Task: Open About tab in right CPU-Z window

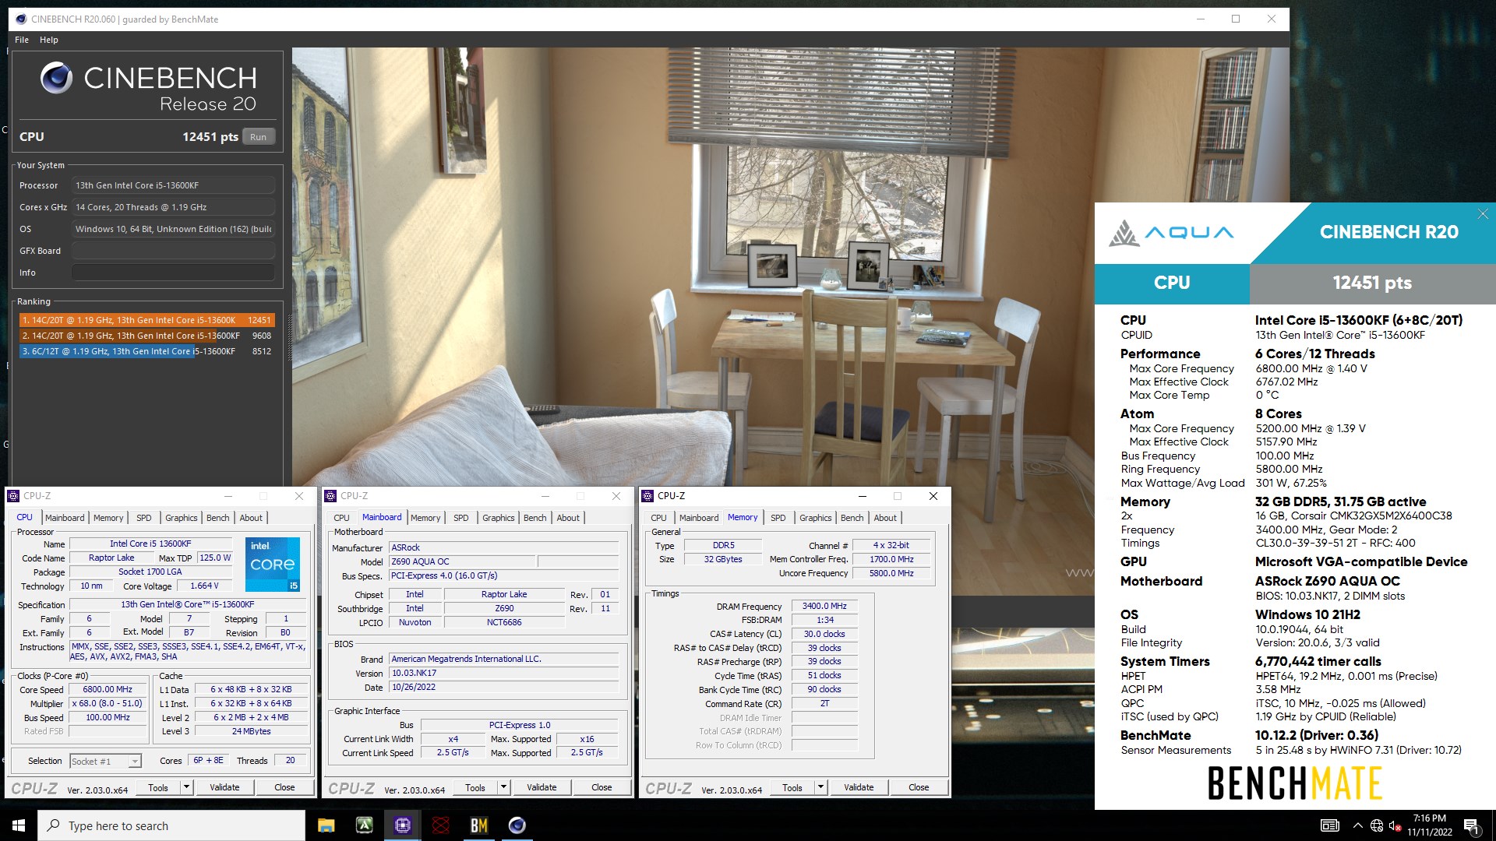Action: 885,518
